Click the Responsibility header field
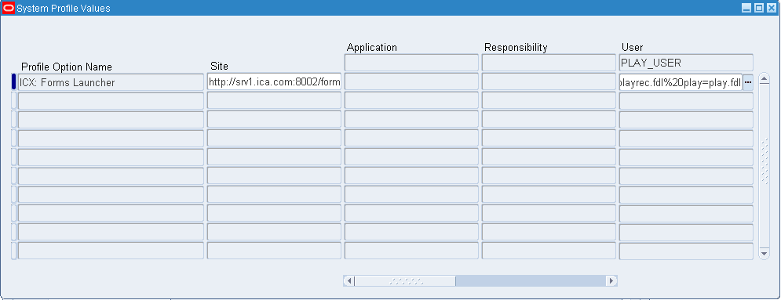Screen dimensions: 781x300 [549, 63]
